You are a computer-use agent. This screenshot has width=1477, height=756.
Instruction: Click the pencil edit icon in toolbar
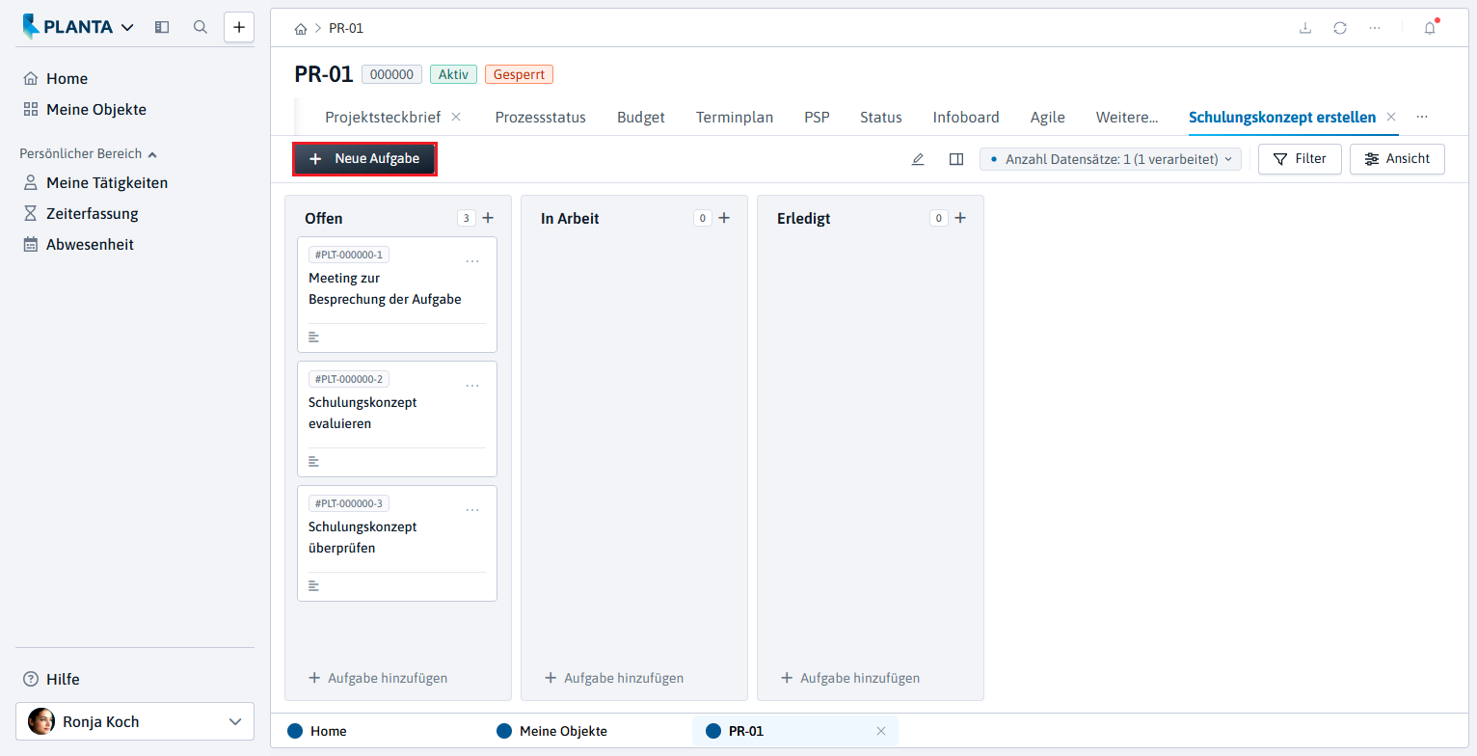[918, 159]
